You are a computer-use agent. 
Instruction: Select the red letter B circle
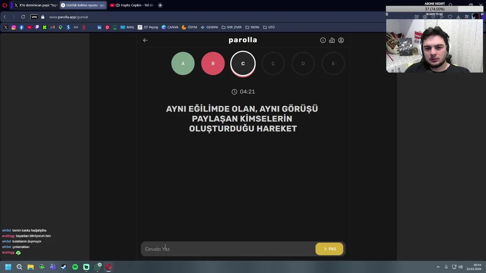213,63
